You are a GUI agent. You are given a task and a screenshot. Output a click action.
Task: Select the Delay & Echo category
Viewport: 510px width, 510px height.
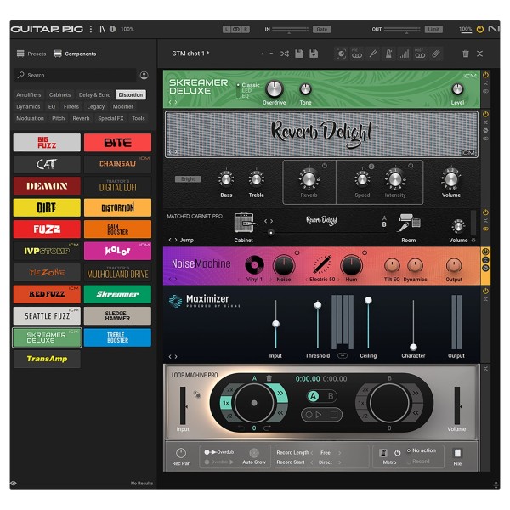coord(94,94)
